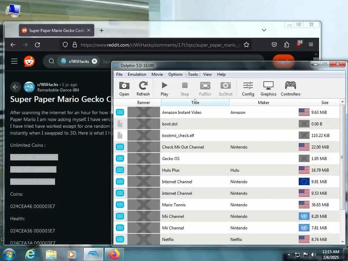Open the File menu in Dolphin
This screenshot has height=261, width=348.
[x=119, y=74]
